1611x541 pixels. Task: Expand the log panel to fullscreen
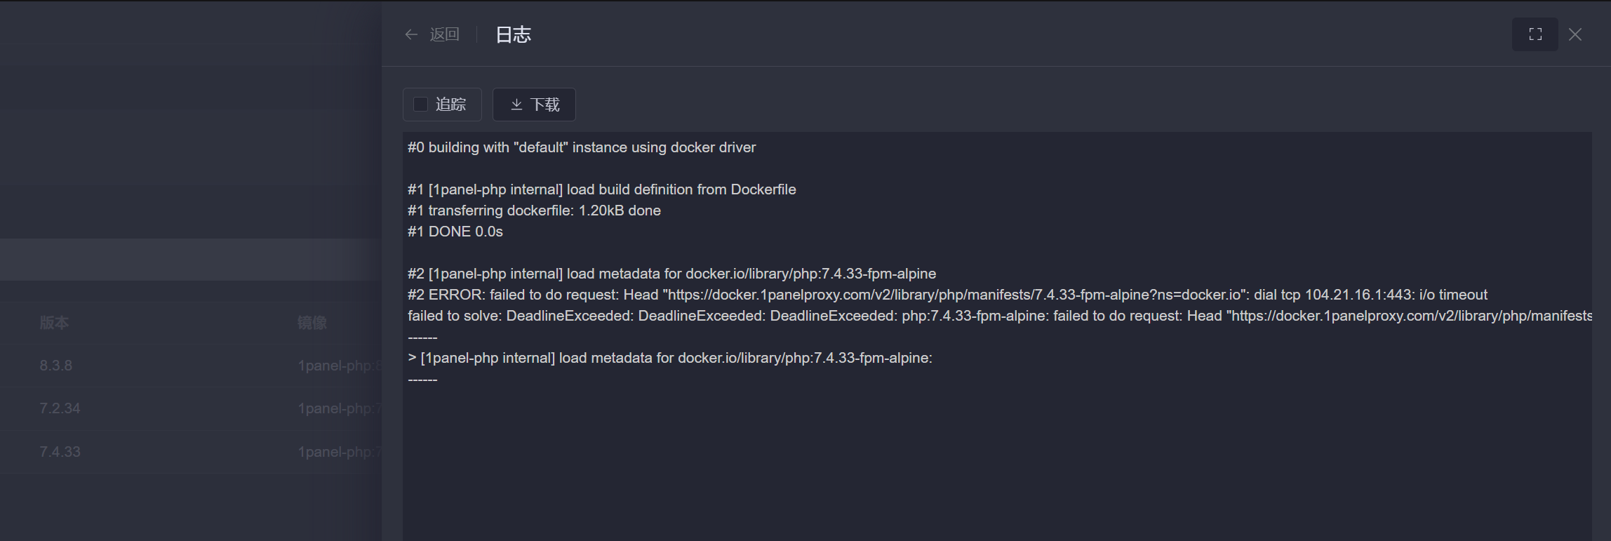pyautogui.click(x=1535, y=34)
